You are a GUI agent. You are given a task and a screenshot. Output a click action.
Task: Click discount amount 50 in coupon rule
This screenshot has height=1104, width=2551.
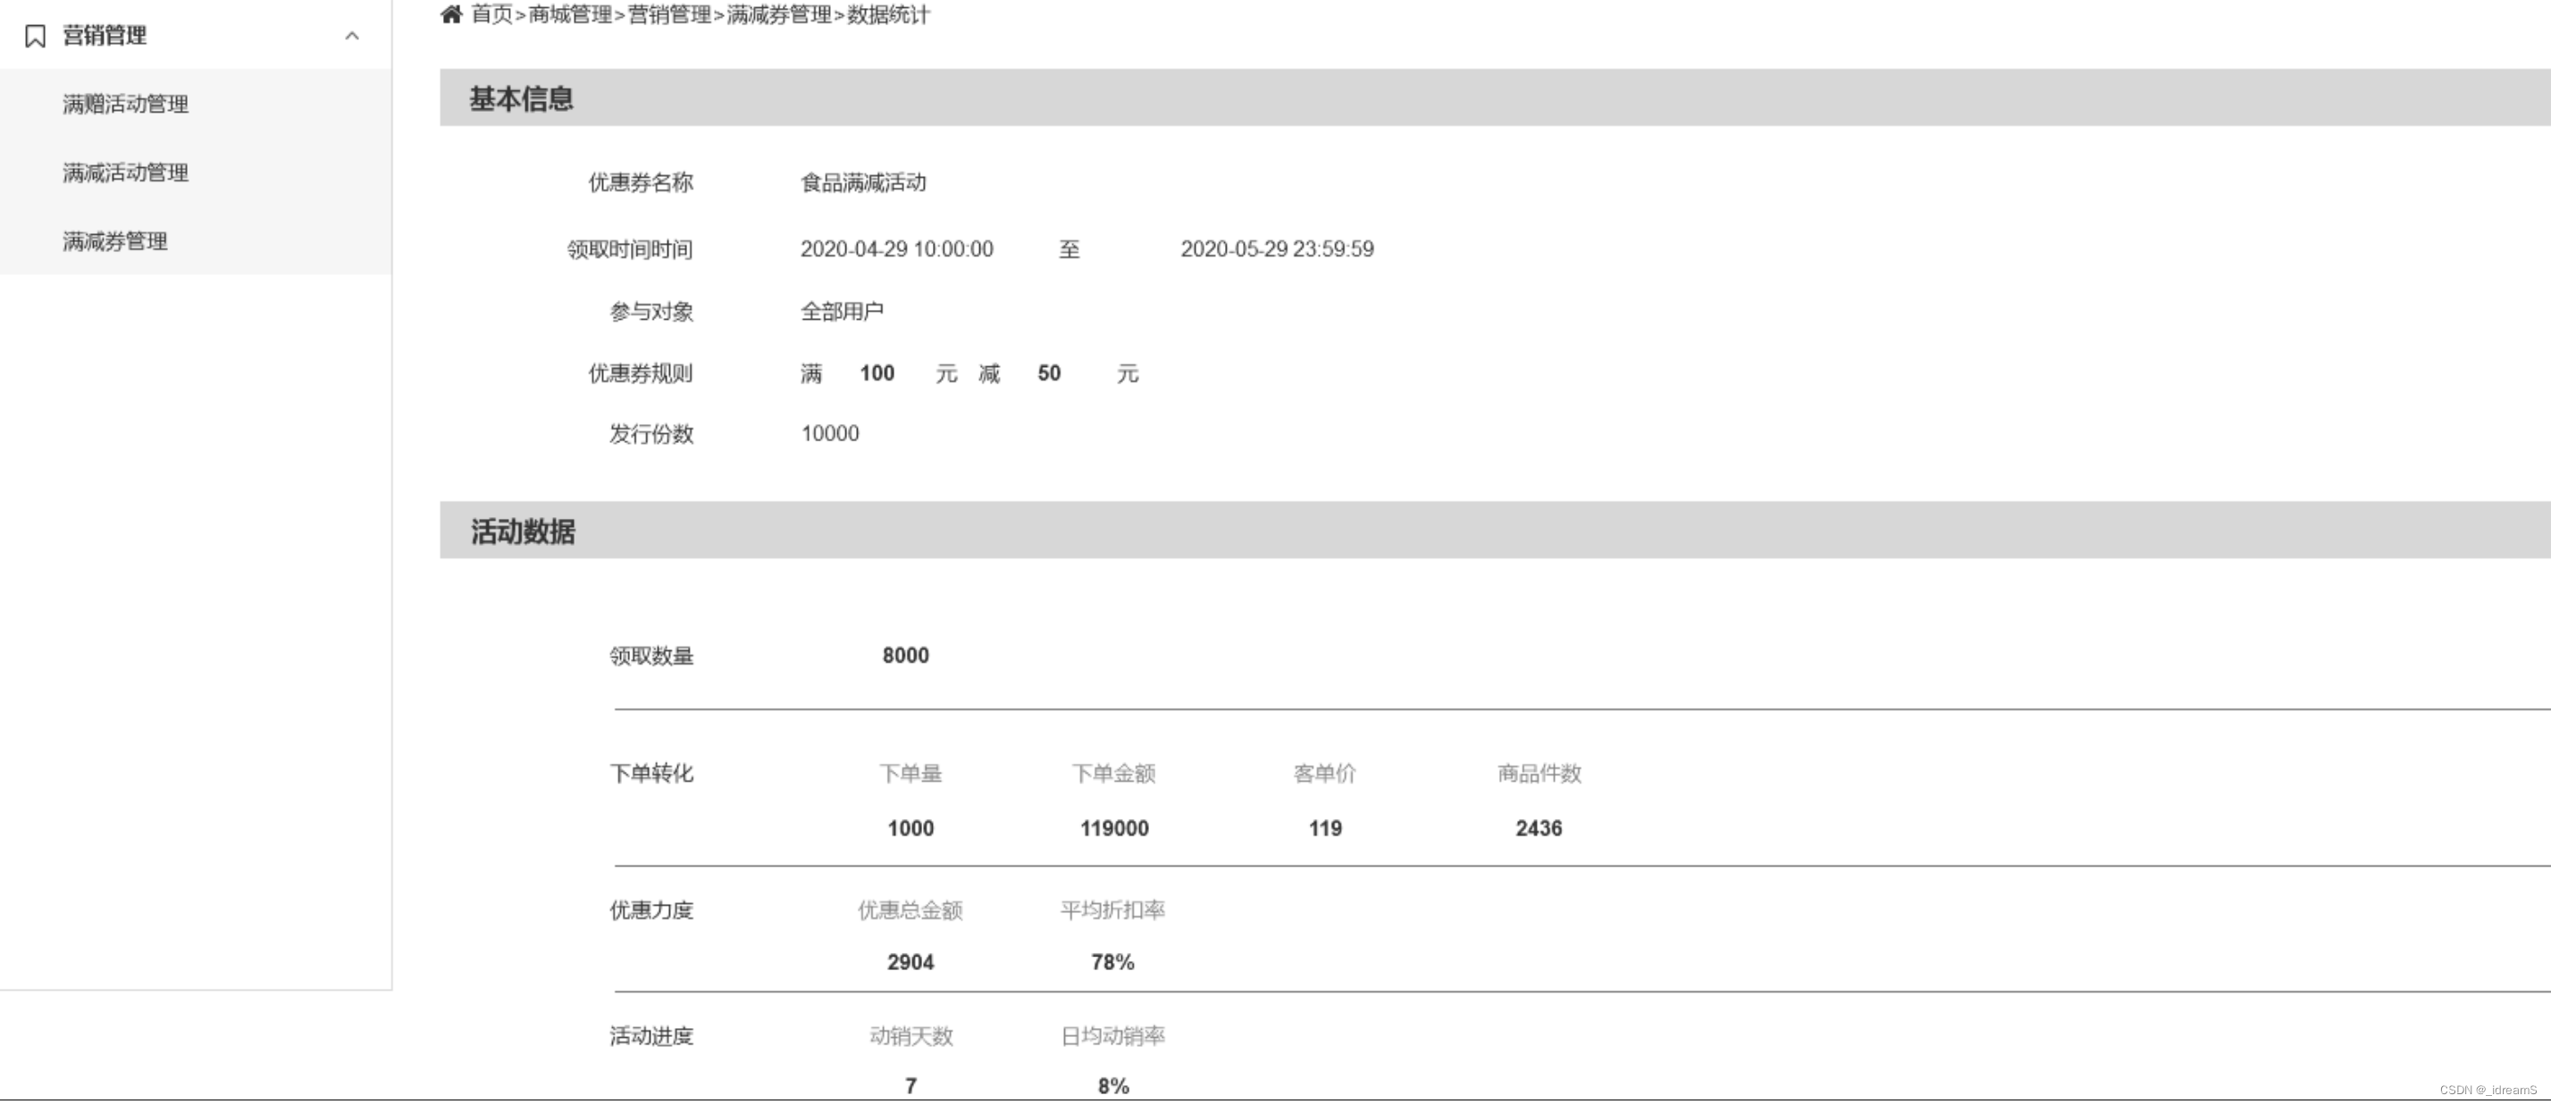pos(1050,373)
